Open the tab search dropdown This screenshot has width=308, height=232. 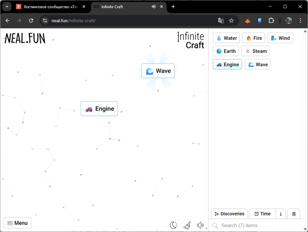click(7, 7)
